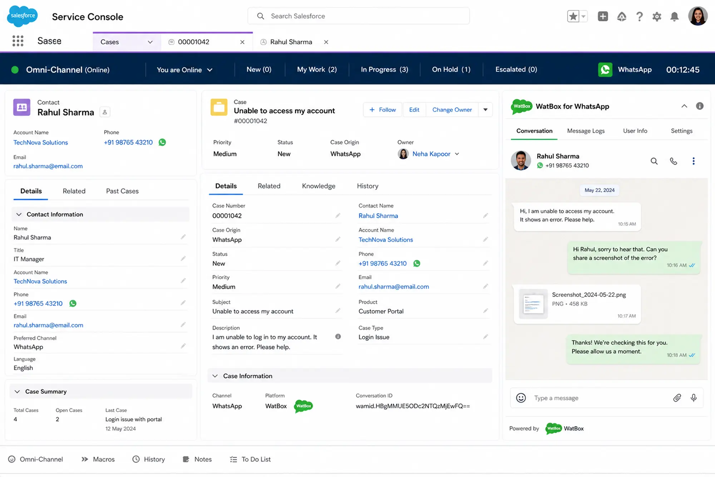Click the case Edit button
715x477 pixels.
tap(414, 110)
